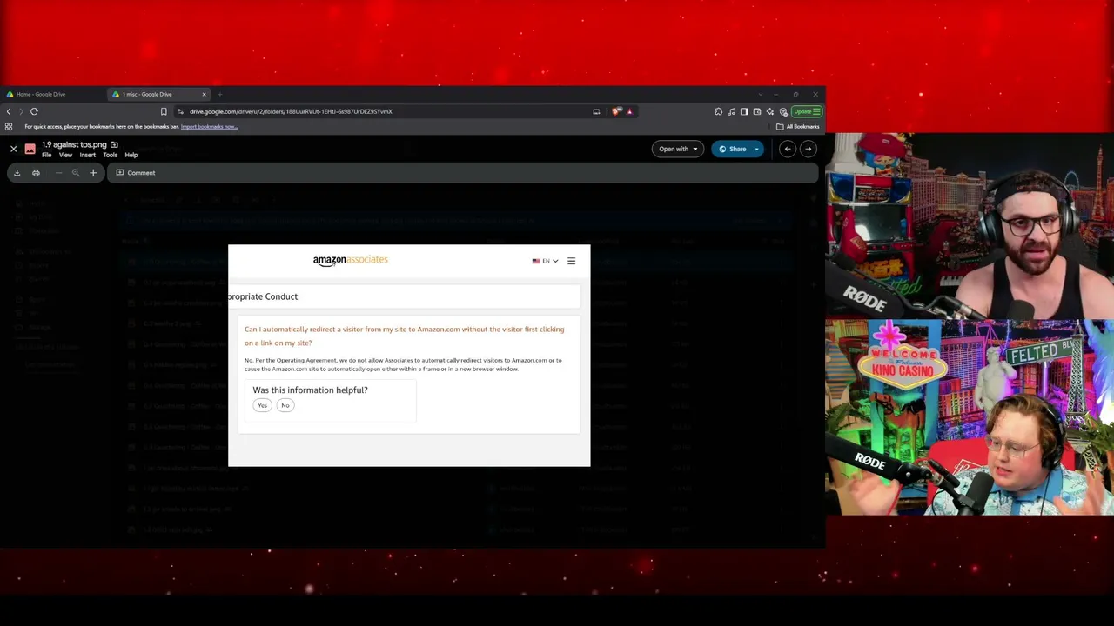Open the Help menu
Image resolution: width=1114 pixels, height=626 pixels.
(131, 156)
